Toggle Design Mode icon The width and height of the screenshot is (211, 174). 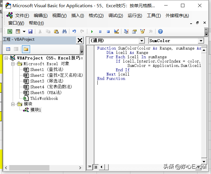[x=116, y=31]
